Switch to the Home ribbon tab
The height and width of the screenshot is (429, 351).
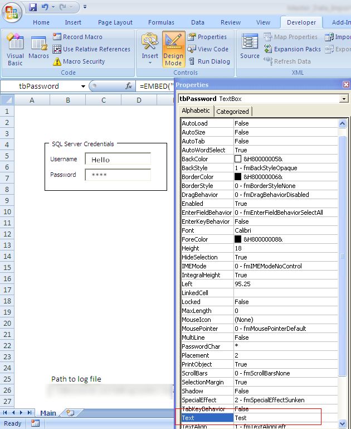tap(41, 22)
